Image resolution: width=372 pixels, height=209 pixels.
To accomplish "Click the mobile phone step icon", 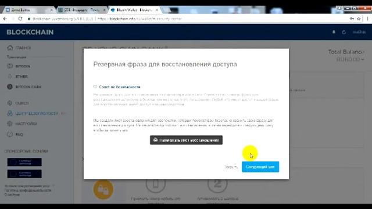I will [155, 184].
